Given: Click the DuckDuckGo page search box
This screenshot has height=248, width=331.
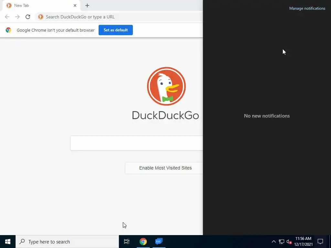Looking at the screenshot, I should click(x=136, y=143).
